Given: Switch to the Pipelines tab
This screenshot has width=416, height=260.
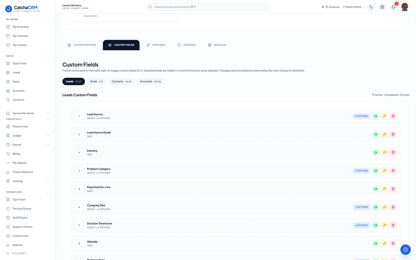Looking at the screenshot, I should [x=156, y=45].
